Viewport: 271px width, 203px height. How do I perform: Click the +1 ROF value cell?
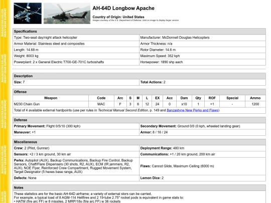212,104
